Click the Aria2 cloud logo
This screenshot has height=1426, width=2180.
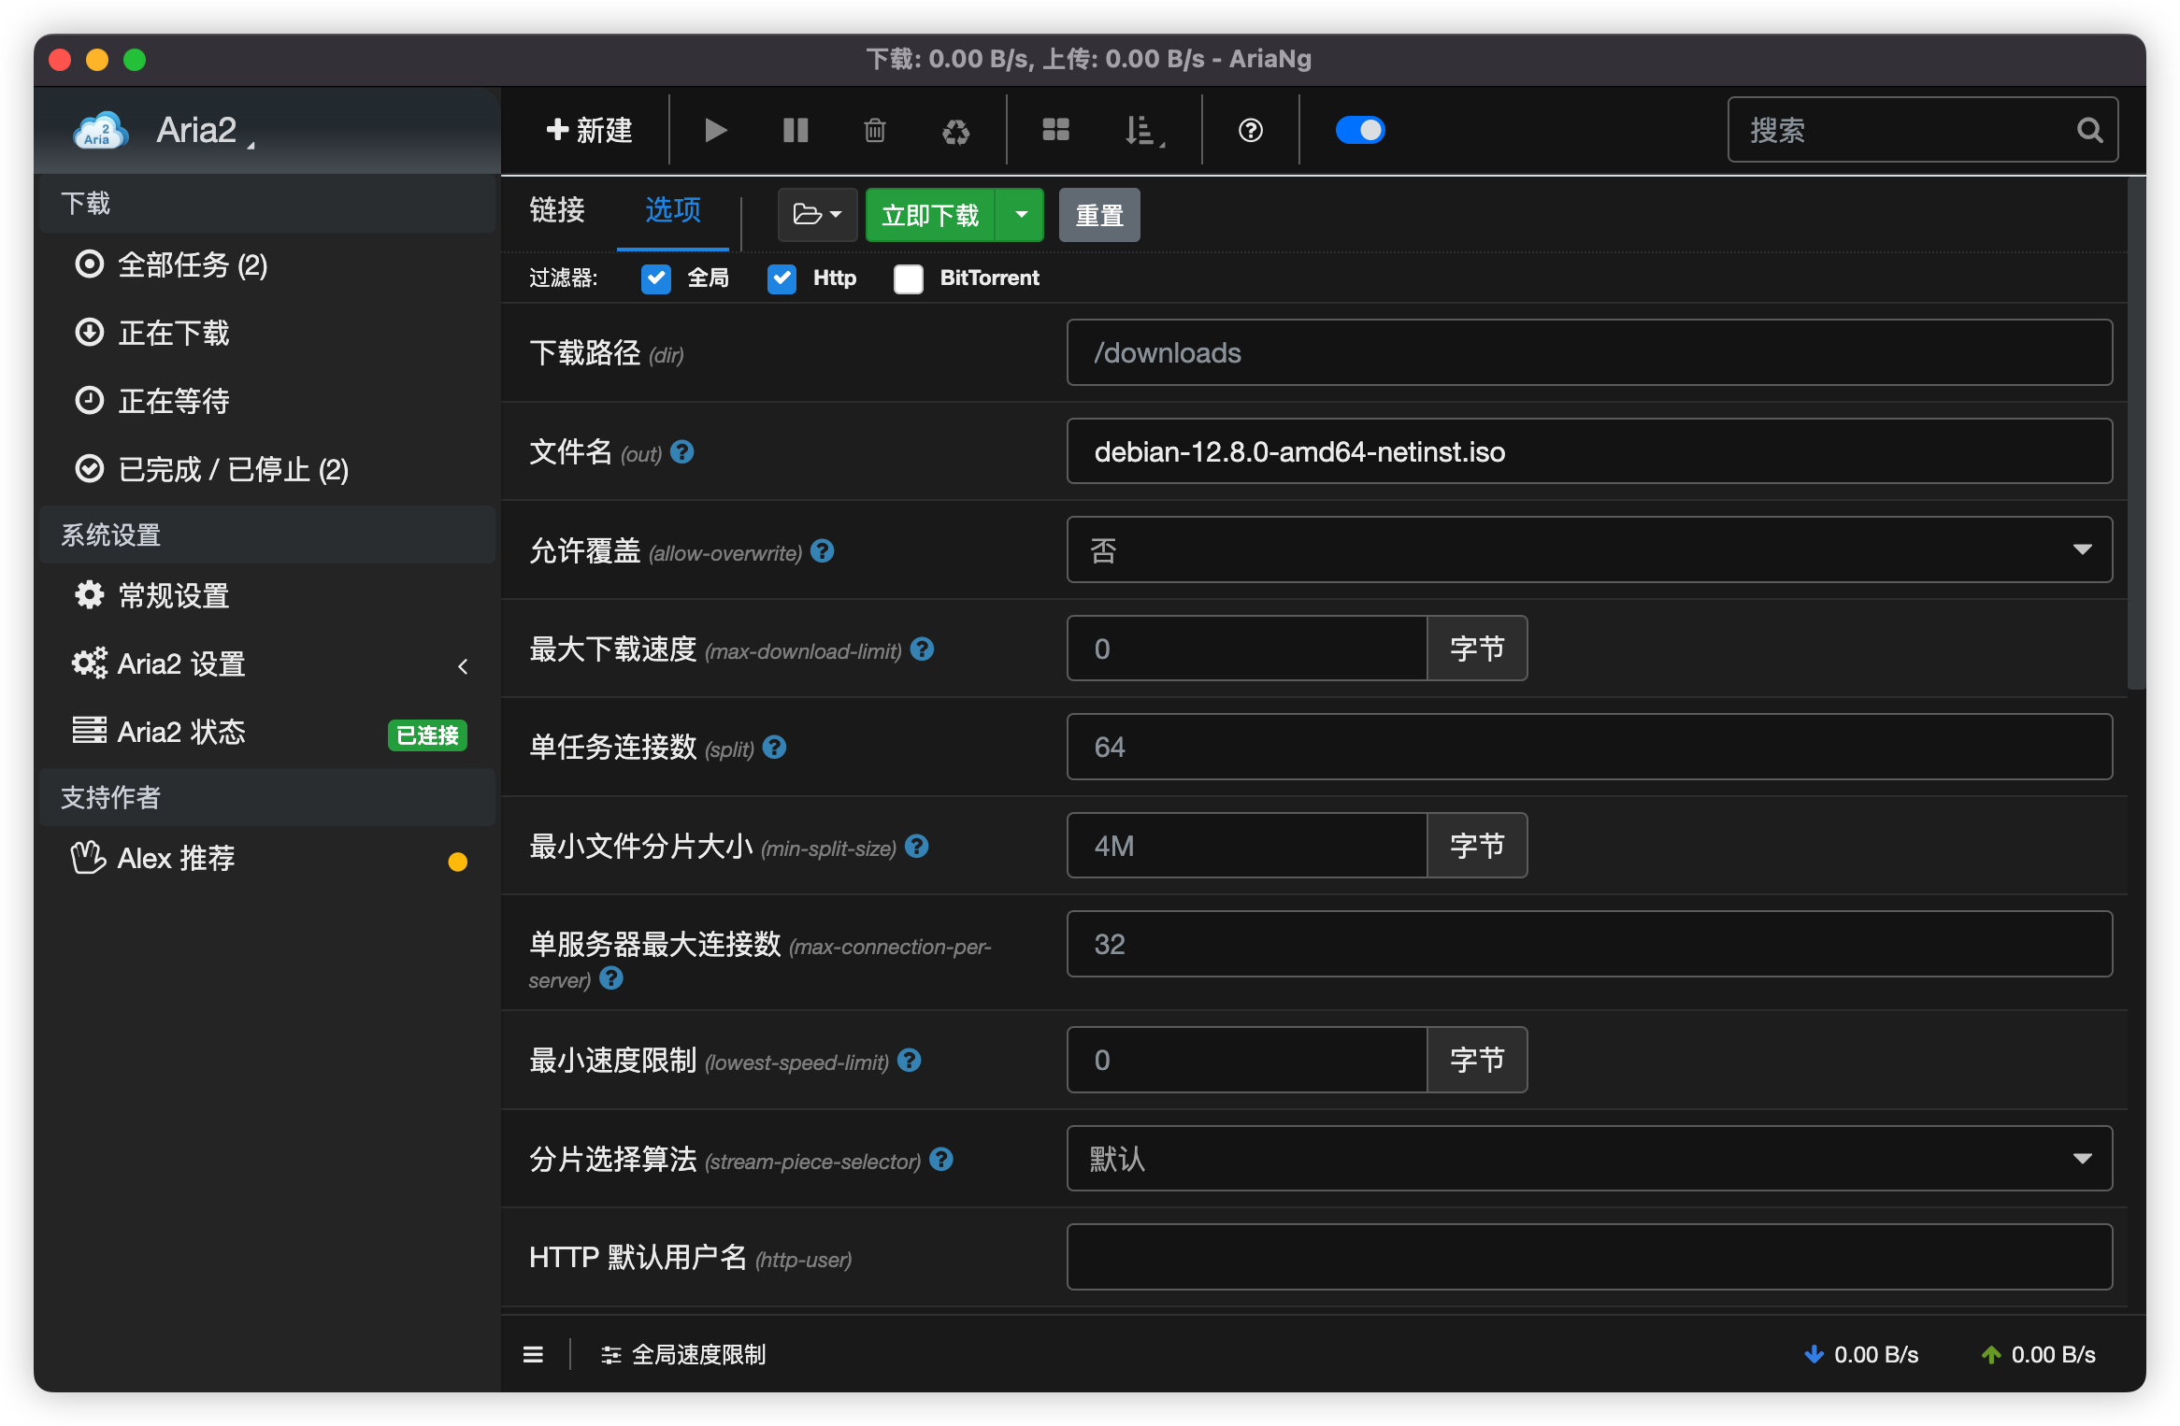coord(101,131)
